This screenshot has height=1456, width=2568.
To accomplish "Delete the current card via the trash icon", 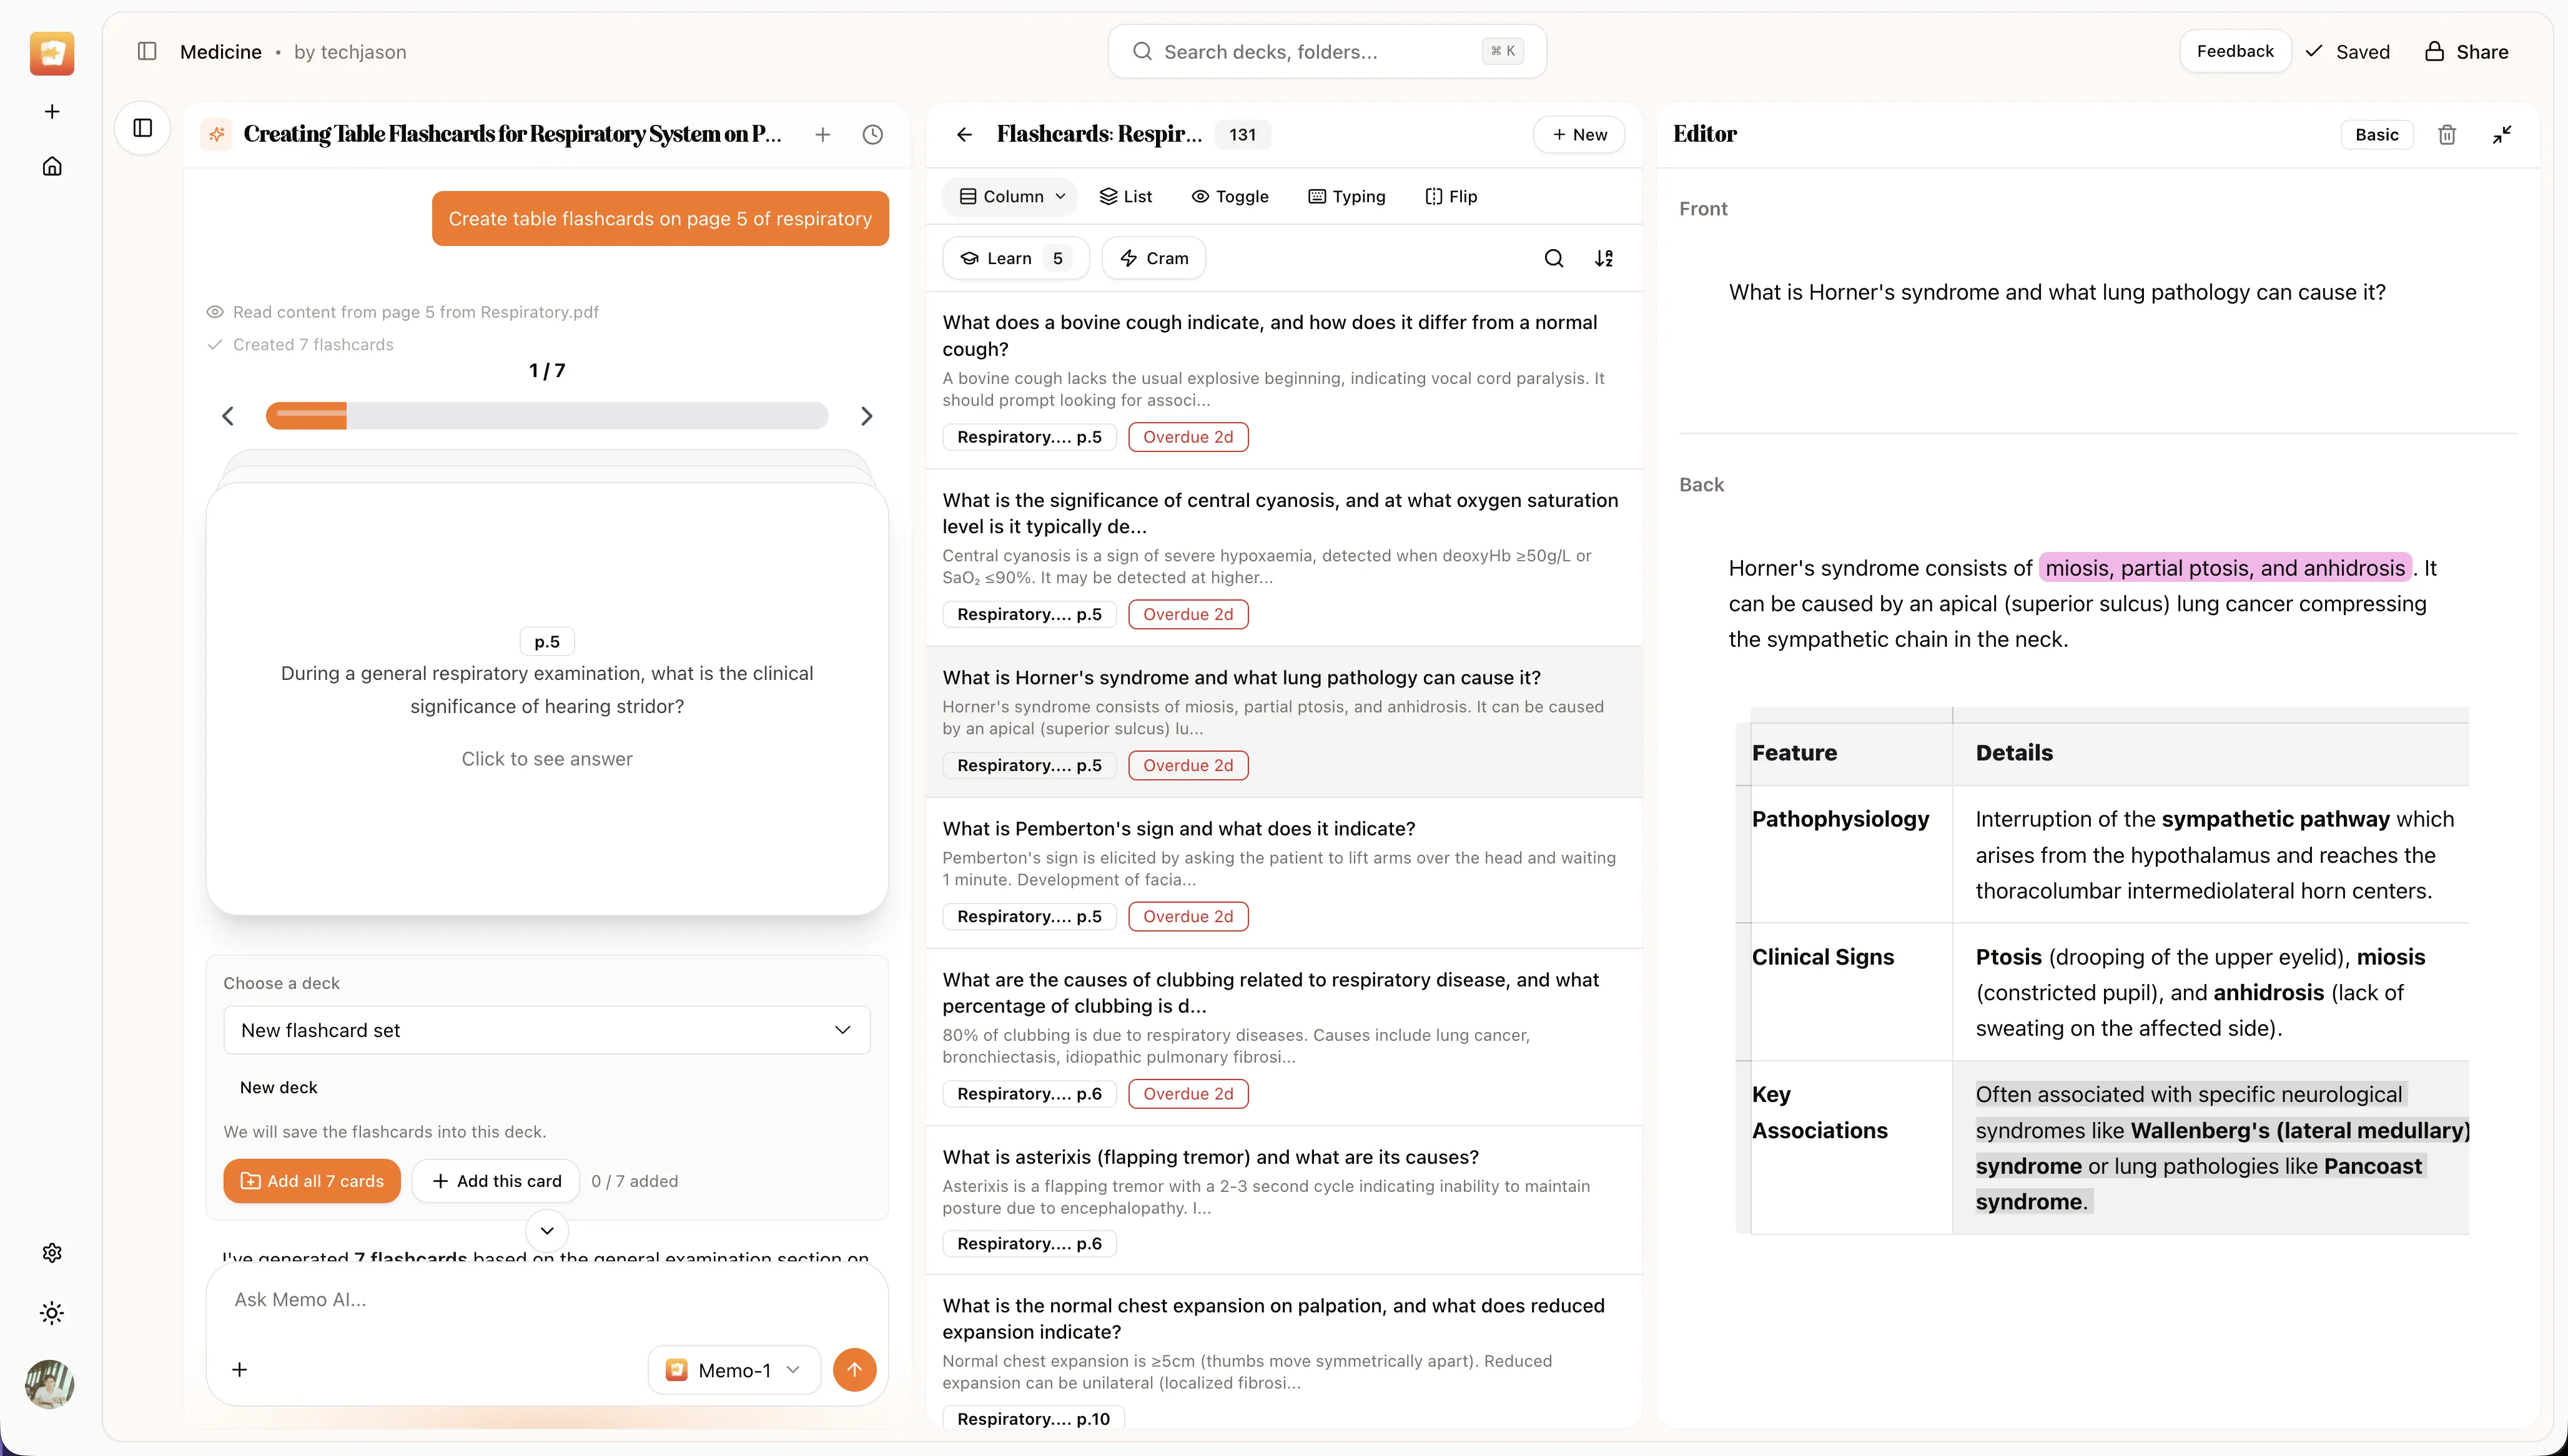I will click(x=2447, y=133).
